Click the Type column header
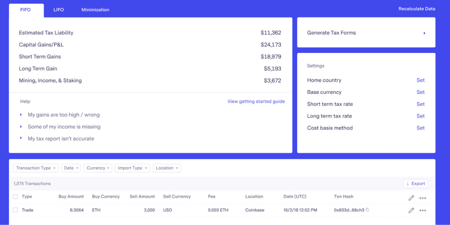 27,197
